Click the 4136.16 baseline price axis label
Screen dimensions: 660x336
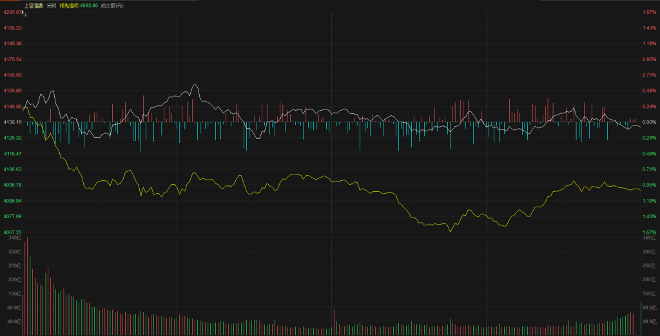click(12, 122)
